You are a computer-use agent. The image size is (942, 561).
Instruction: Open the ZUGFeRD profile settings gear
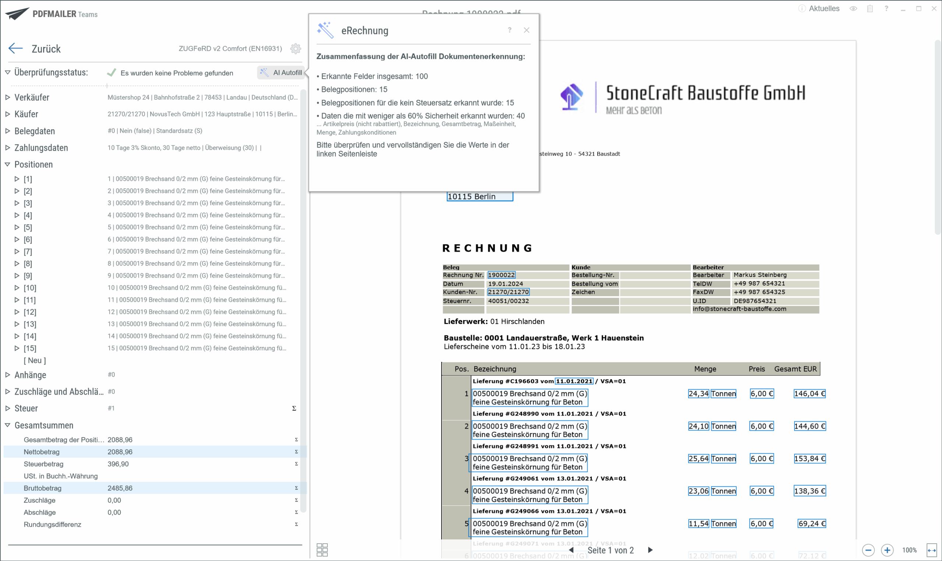coord(295,49)
